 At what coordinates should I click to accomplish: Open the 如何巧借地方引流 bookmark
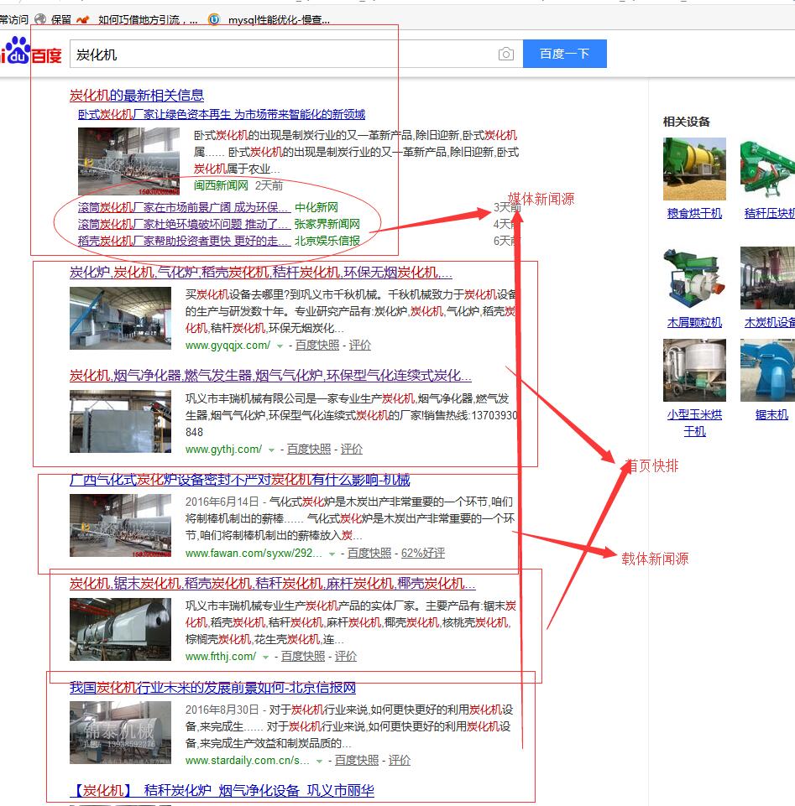tap(147, 19)
